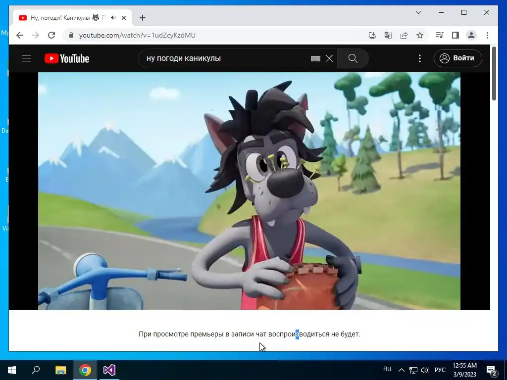Open Chrome profile avatar menu
The image size is (507, 380).
tap(471, 35)
